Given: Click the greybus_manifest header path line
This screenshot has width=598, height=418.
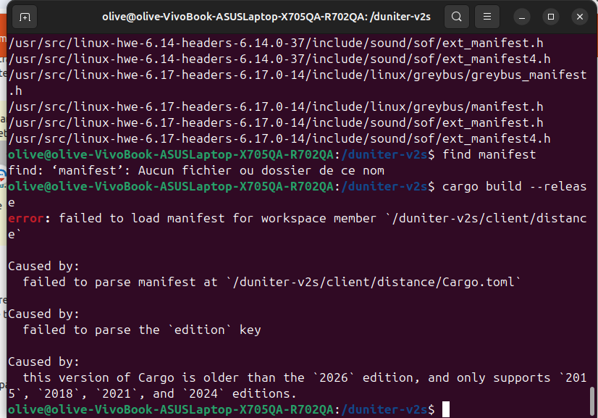Looking at the screenshot, I should (297, 75).
